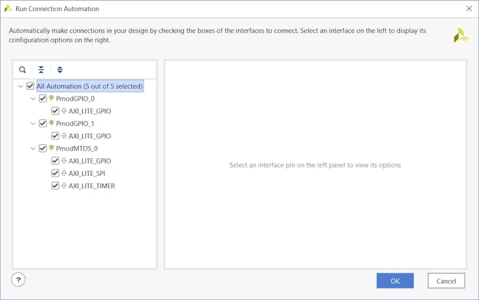Uncheck the AXI_LITE_SPI checkbox

click(55, 173)
